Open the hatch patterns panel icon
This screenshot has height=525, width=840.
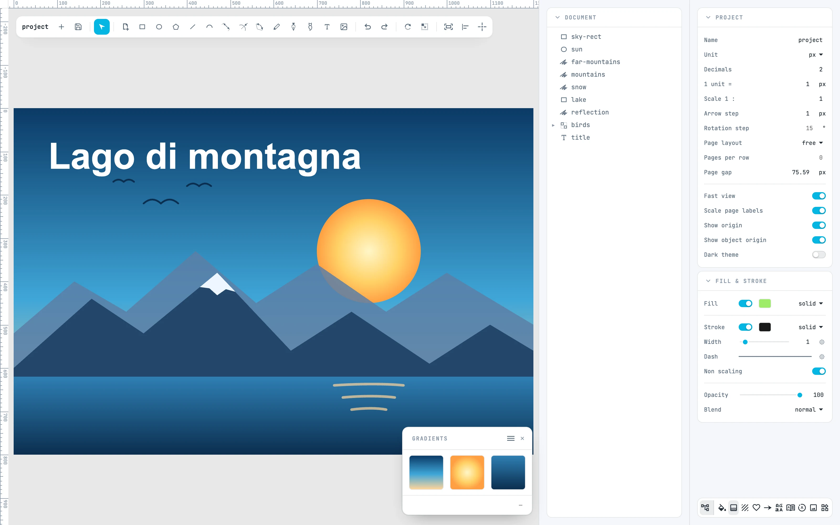745,508
